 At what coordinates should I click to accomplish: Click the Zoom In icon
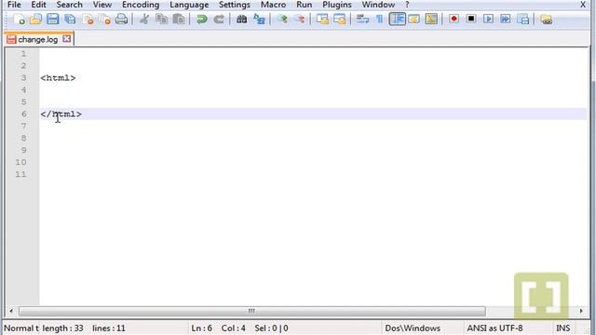(x=281, y=19)
